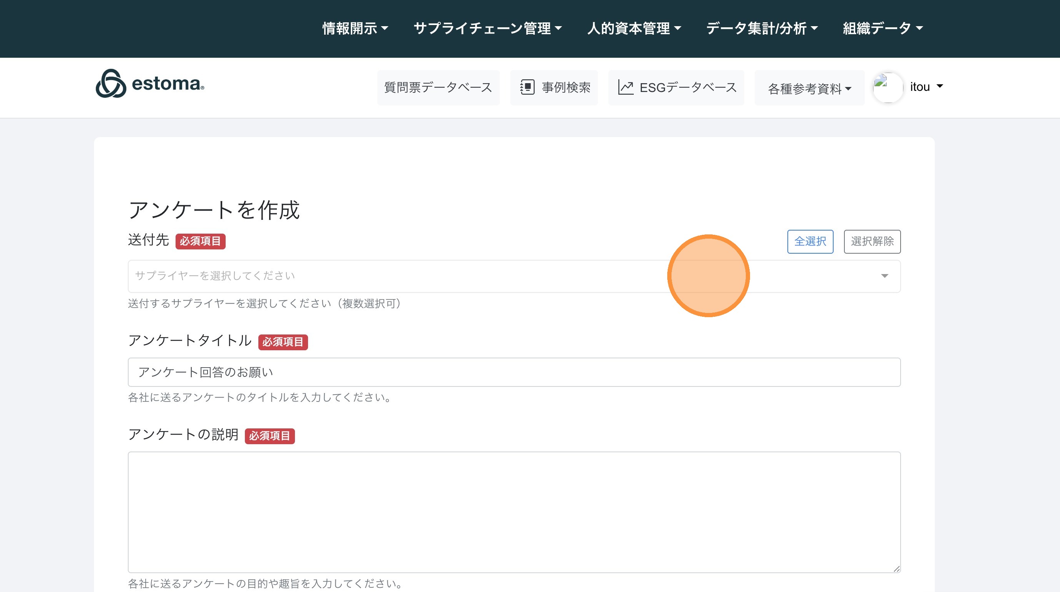Open the 情報開示 menu
The width and height of the screenshot is (1060, 592).
355,28
